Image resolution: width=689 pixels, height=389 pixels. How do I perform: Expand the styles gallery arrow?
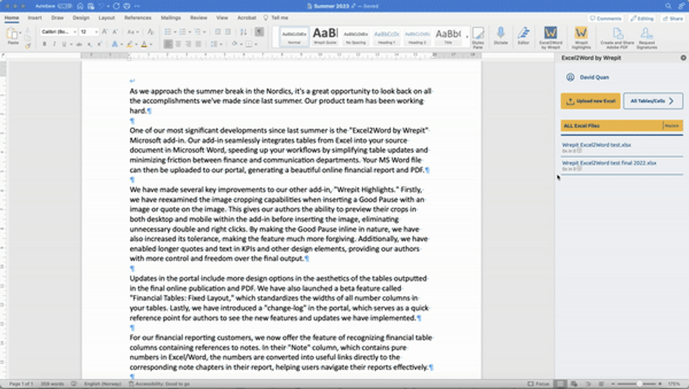pos(467,37)
